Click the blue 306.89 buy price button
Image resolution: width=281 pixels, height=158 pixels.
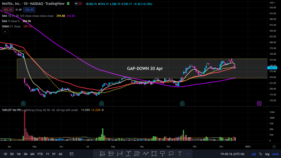(29, 10)
